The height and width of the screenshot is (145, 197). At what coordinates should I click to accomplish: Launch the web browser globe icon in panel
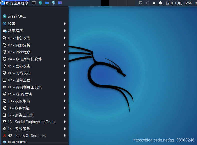(53, 3)
